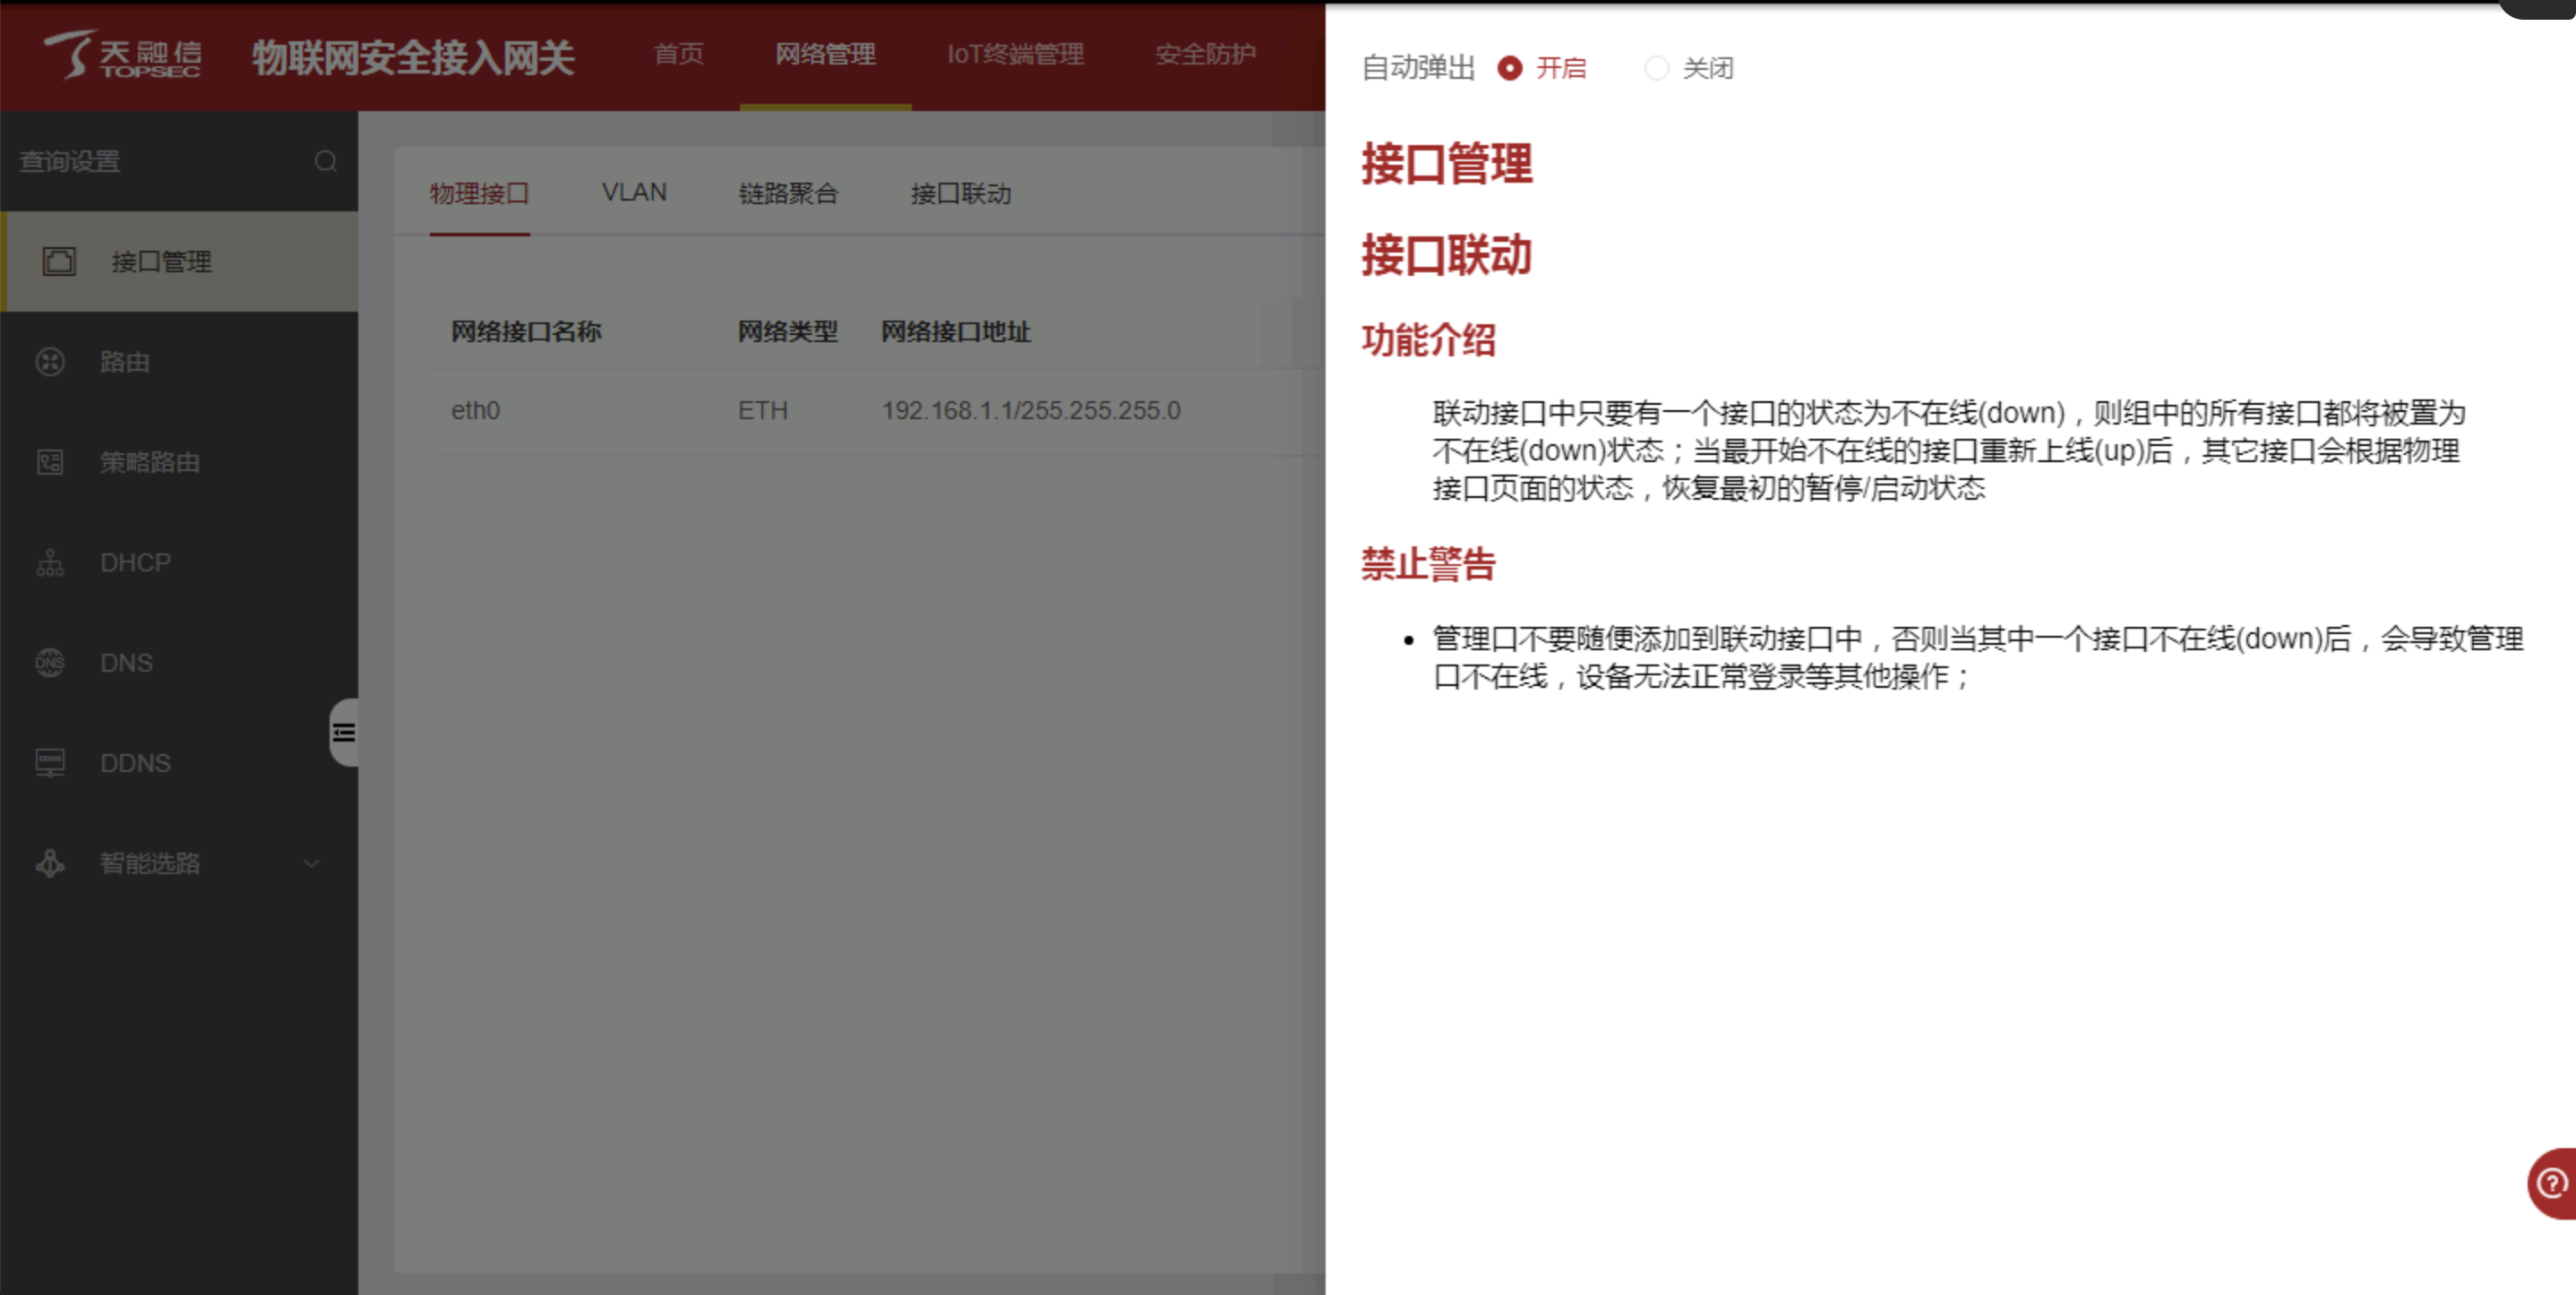Open DHCP in the sidebar
The width and height of the screenshot is (2576, 1295).
click(179, 562)
